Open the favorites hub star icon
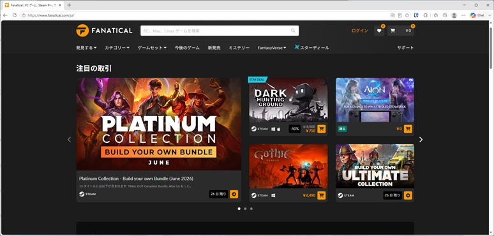Image resolution: width=494 pixels, height=236 pixels. 436,15
